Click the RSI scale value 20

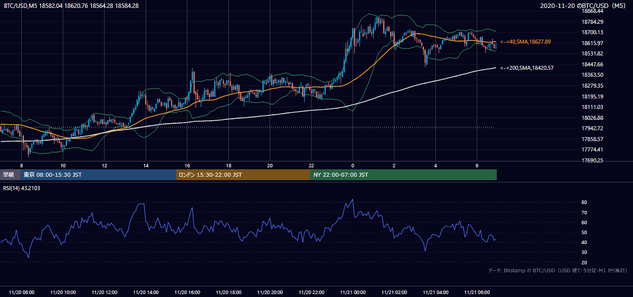(584, 262)
